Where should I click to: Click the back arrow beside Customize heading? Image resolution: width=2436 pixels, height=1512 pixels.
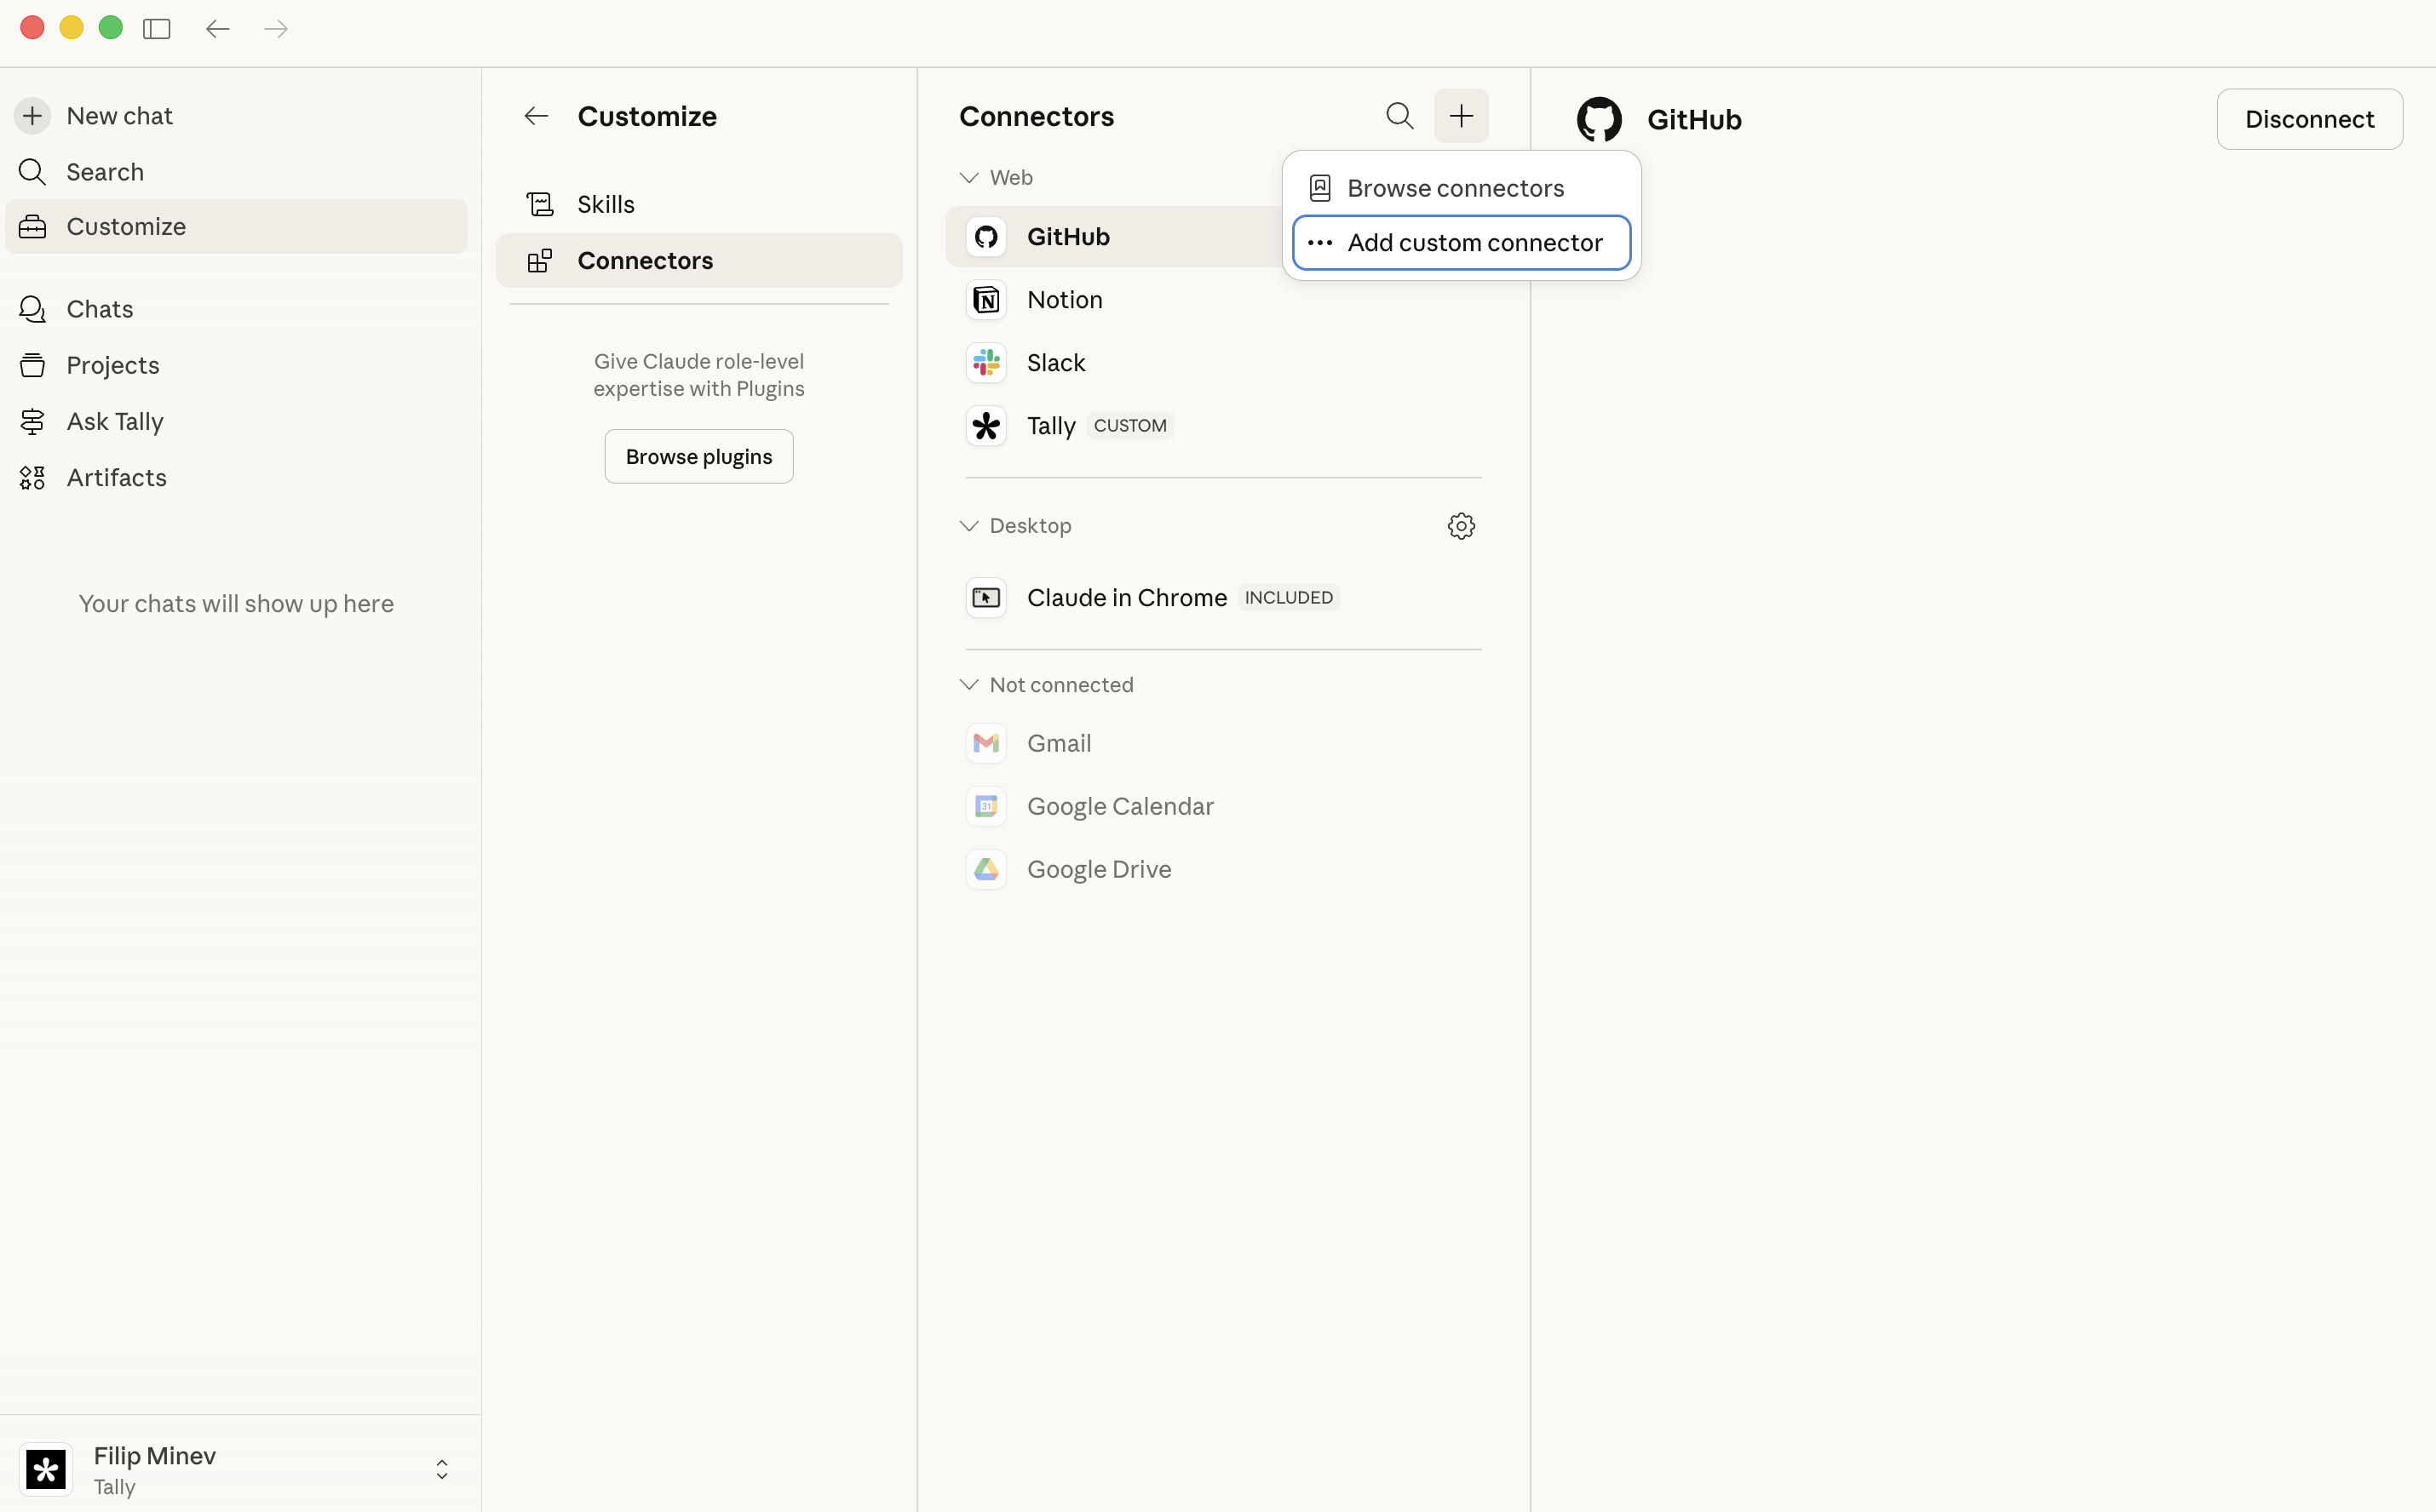click(x=537, y=116)
